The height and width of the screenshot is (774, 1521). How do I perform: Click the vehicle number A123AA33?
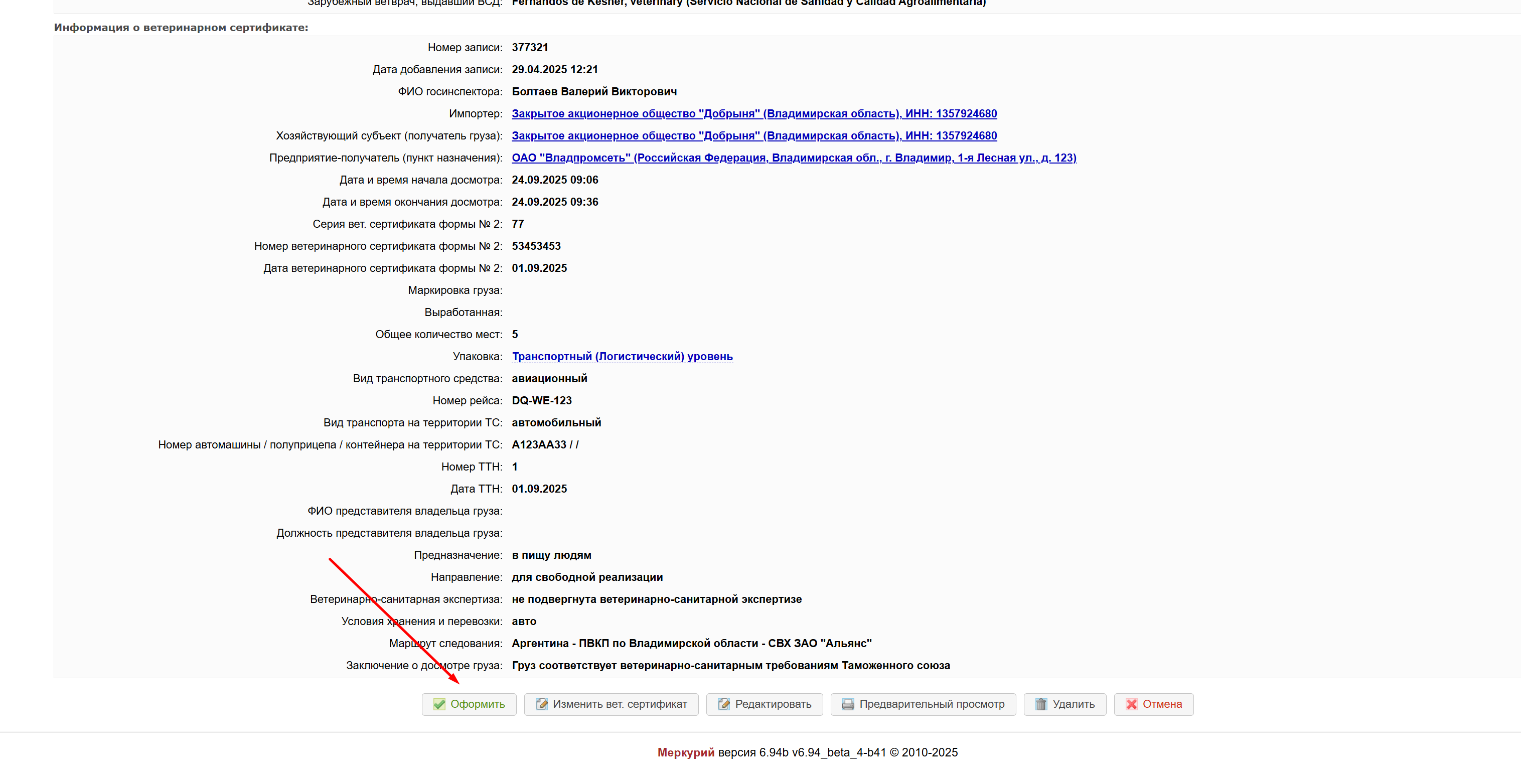tap(538, 444)
